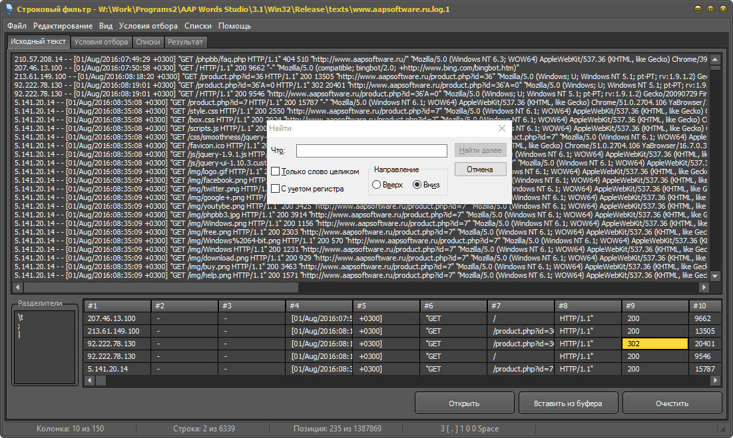Select the Вверх direction radio button
Viewport: 733px width, 438px height.
[377, 185]
